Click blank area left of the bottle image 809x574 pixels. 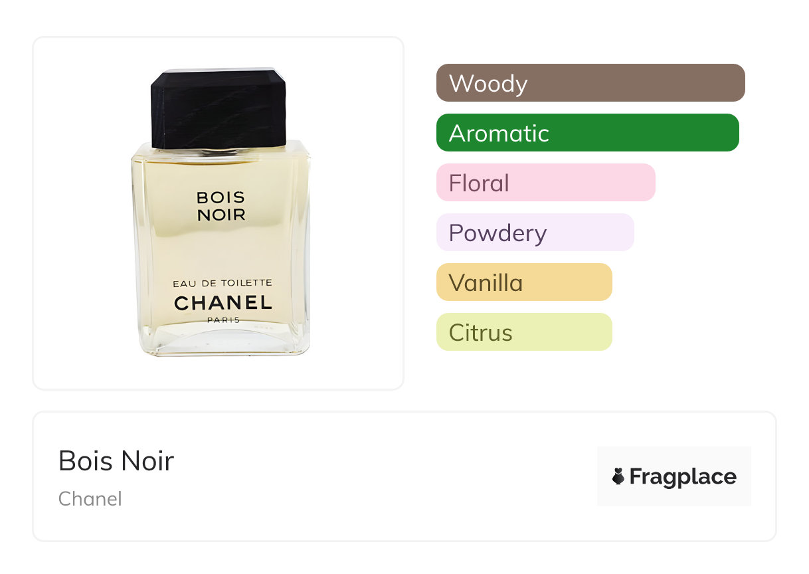80,213
